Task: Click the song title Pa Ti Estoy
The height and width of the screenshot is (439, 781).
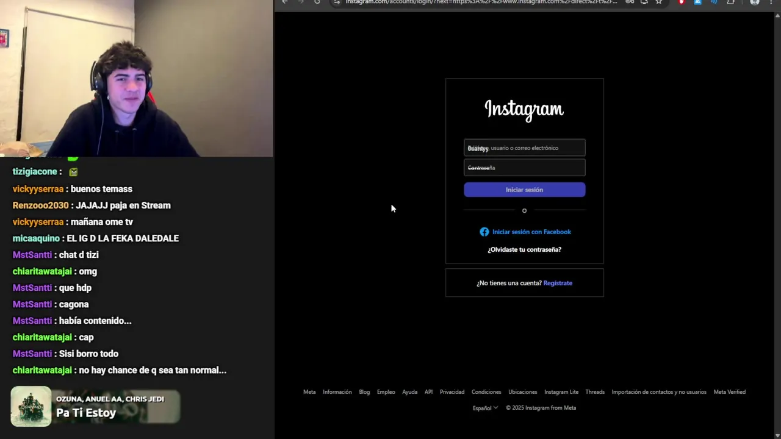Action: pos(86,413)
